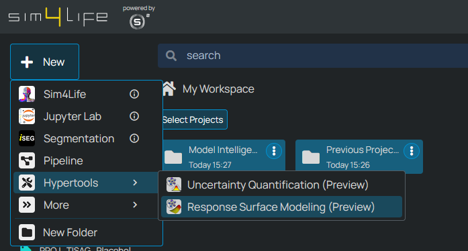Select Uncertainty Quantification (Preview)
This screenshot has width=468, height=251.
[x=281, y=185]
